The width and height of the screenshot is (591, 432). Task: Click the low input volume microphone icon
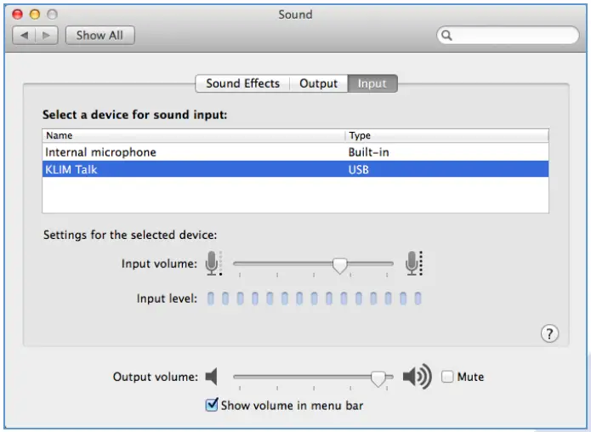pos(213,263)
